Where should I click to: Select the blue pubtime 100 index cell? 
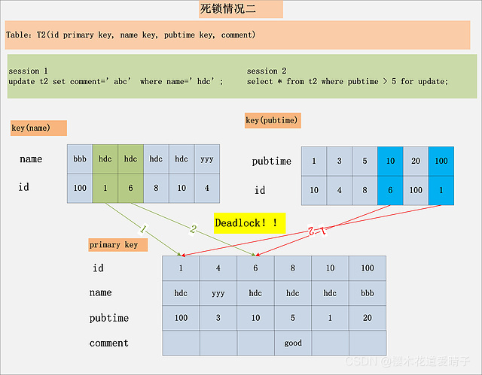click(441, 161)
